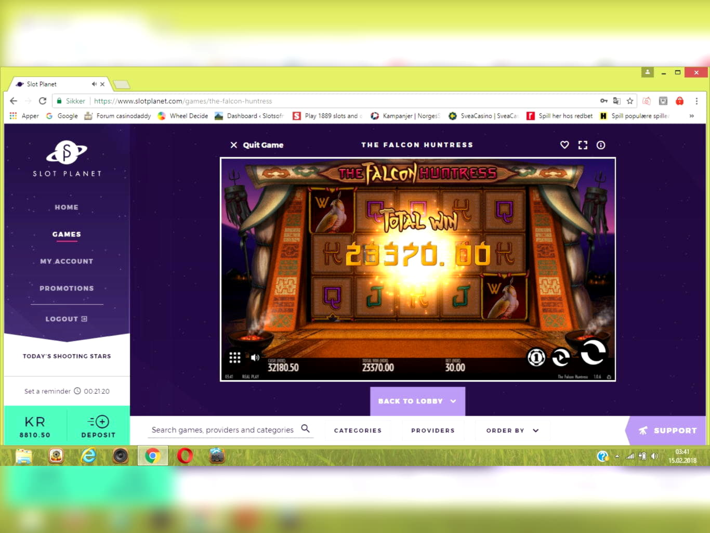The height and width of the screenshot is (533, 710).
Task: Bookmark this page with star
Action: [x=630, y=101]
